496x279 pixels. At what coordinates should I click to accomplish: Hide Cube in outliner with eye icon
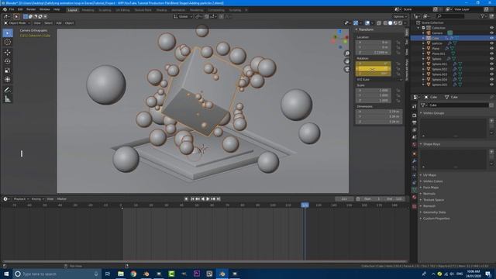[x=491, y=38]
